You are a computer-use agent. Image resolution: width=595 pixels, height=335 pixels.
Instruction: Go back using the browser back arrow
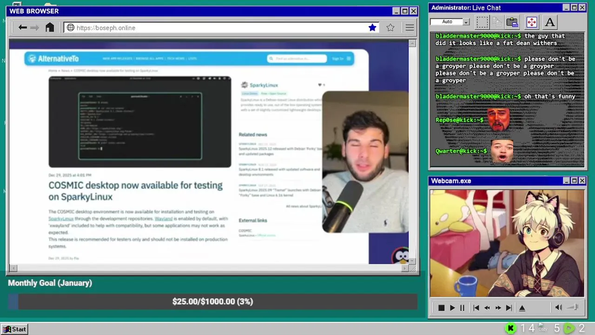22,28
